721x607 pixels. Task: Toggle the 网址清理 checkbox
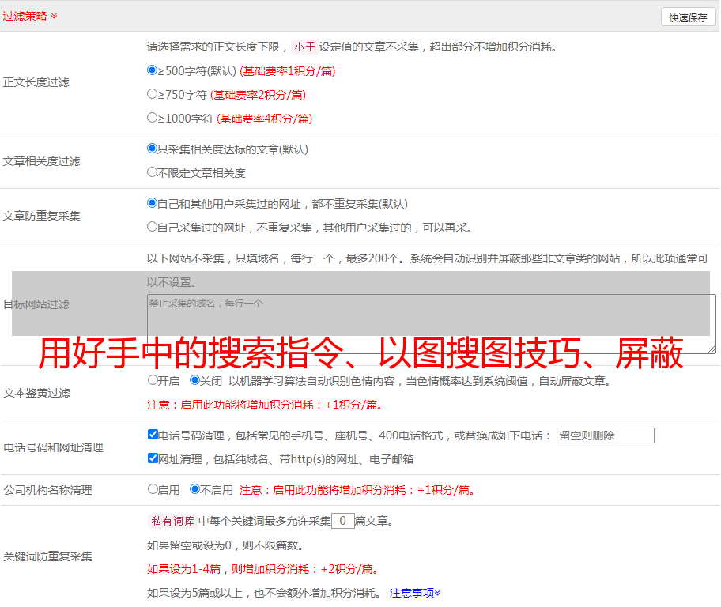[153, 458]
